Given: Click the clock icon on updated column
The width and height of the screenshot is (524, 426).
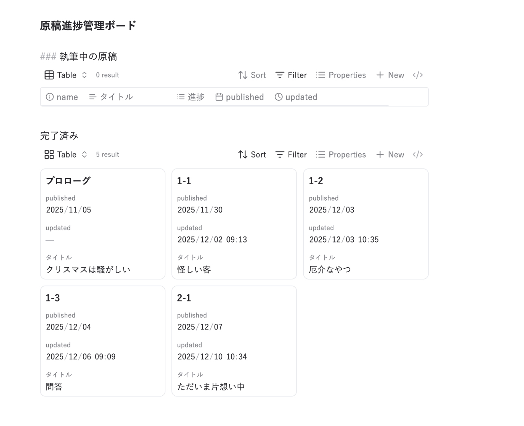Looking at the screenshot, I should [278, 97].
